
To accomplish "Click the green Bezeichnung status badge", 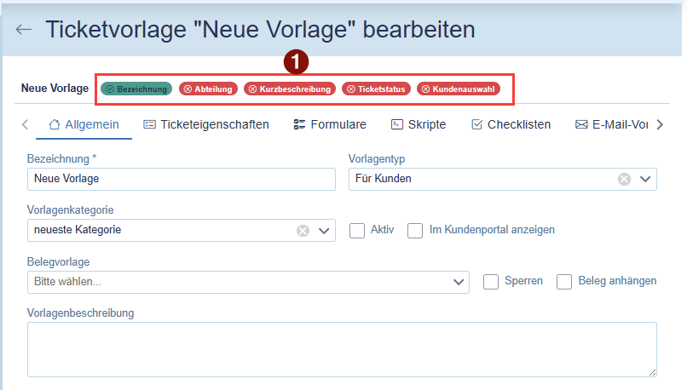I will (136, 89).
